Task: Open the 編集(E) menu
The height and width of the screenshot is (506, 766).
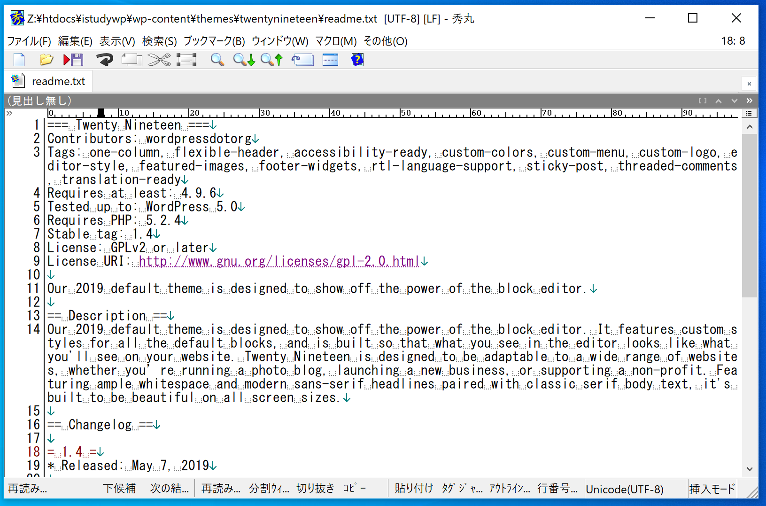Action: 75,41
